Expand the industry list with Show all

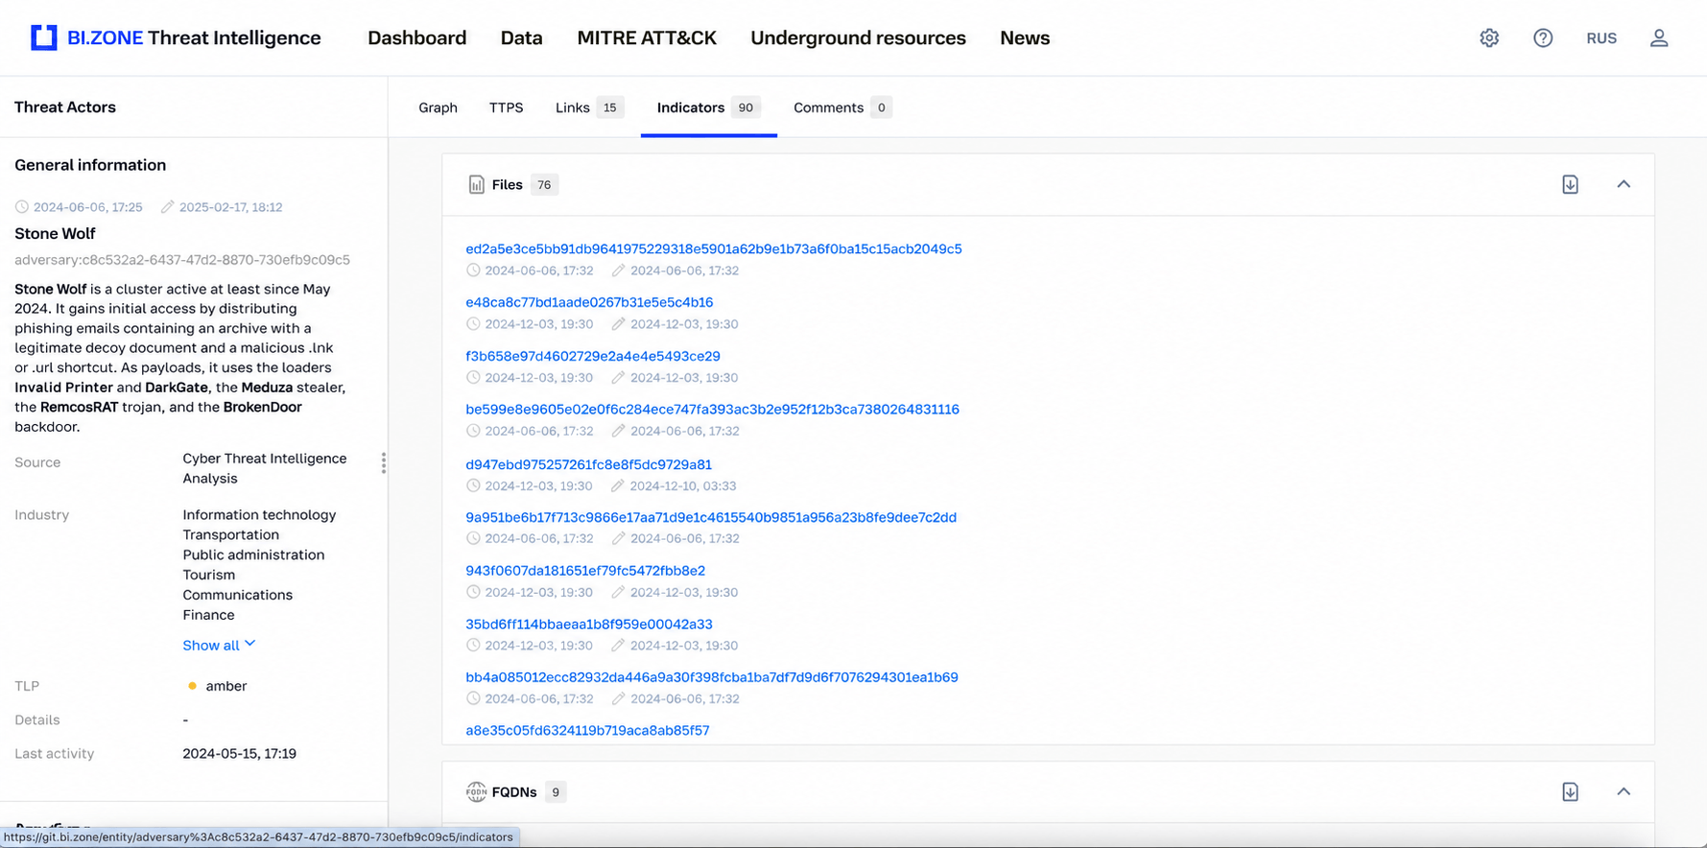pyautogui.click(x=219, y=645)
